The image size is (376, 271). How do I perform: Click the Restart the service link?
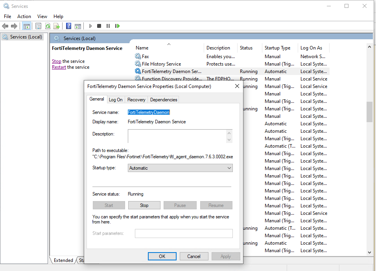coord(59,67)
